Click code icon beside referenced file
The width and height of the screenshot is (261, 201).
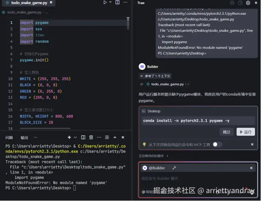[x=142, y=84]
